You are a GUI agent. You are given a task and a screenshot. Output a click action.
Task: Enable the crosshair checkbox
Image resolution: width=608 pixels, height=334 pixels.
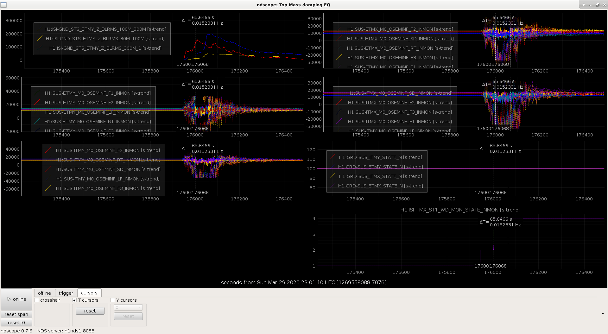click(37, 300)
